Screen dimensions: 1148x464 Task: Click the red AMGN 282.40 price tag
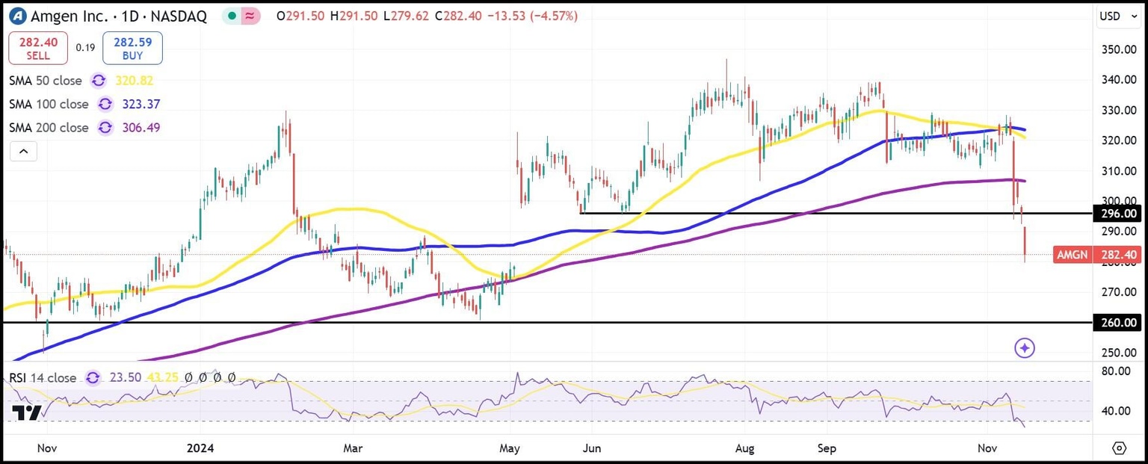tap(1097, 255)
